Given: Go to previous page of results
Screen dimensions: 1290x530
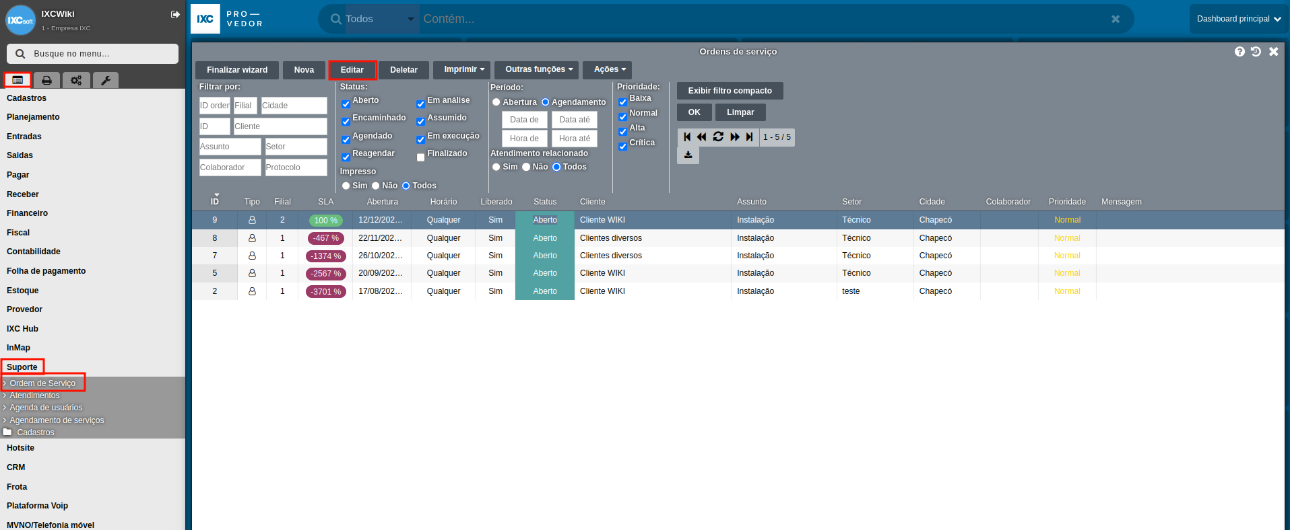Looking at the screenshot, I should pyautogui.click(x=702, y=137).
